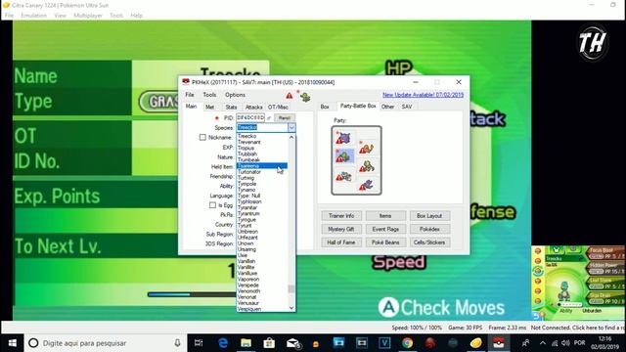Select the bottom-left party slot Pokémon

pyautogui.click(x=343, y=176)
